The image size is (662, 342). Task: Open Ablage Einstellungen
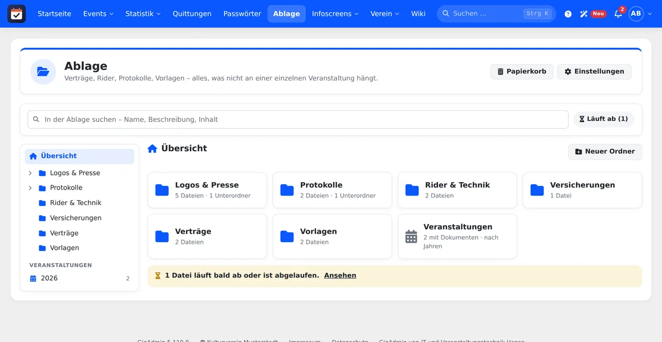point(594,72)
